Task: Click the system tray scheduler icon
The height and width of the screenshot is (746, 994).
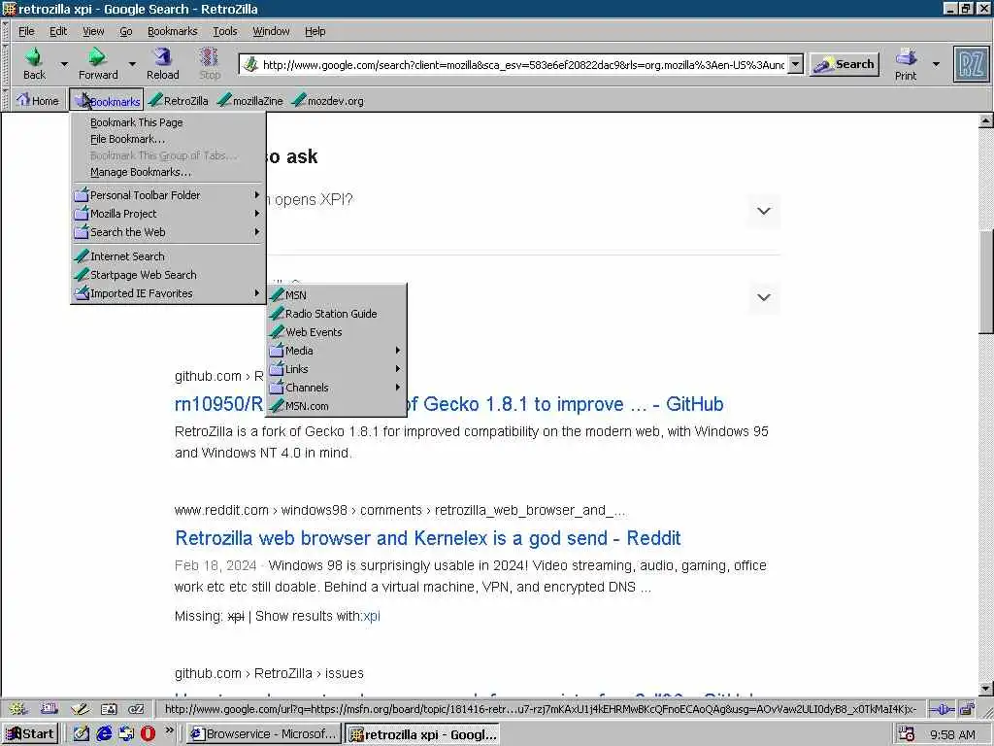Action: (907, 734)
